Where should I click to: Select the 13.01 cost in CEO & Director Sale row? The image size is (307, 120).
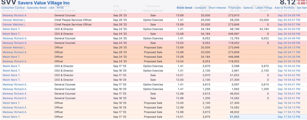pos(179,75)
